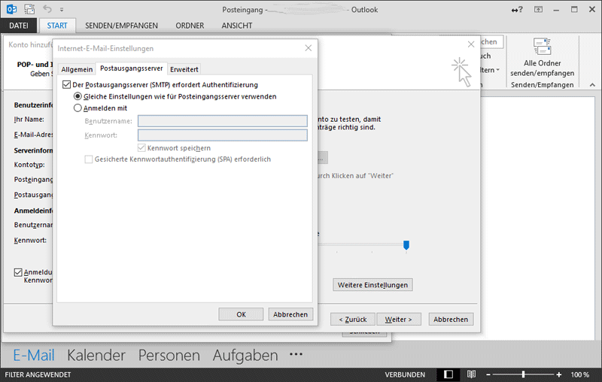Select the Anmelden mit radio button
Viewport: 602px width, 382px height.
[x=78, y=108]
